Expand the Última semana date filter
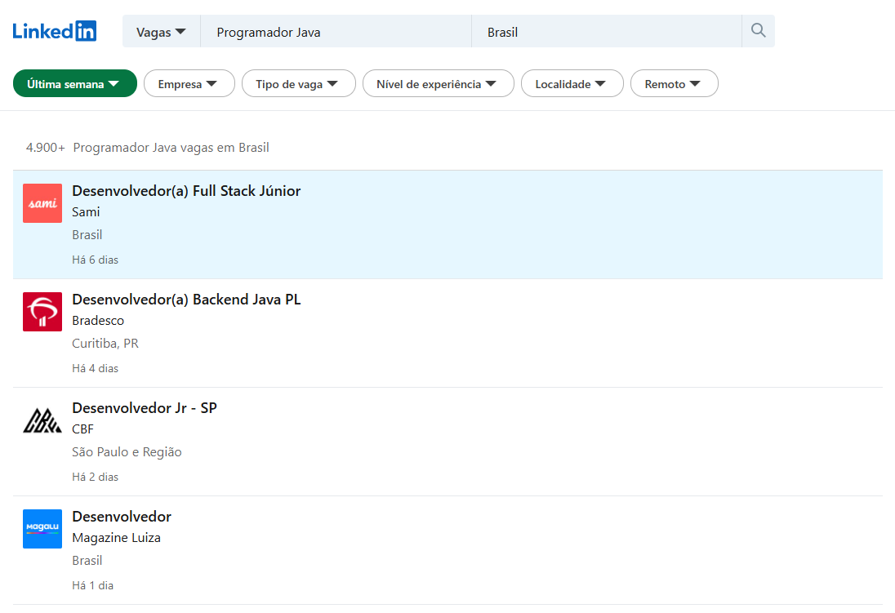This screenshot has width=895, height=613. point(74,84)
